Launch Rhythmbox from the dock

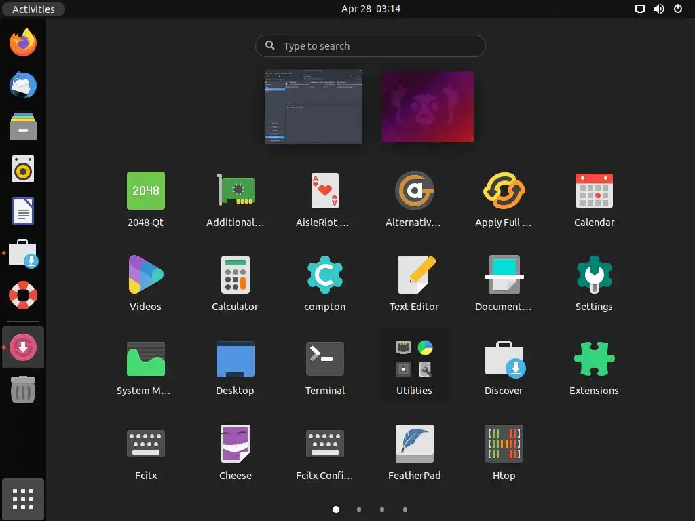(x=23, y=169)
